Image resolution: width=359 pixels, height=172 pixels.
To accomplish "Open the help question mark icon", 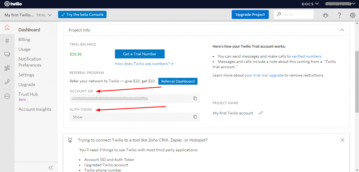I will (339, 15).
